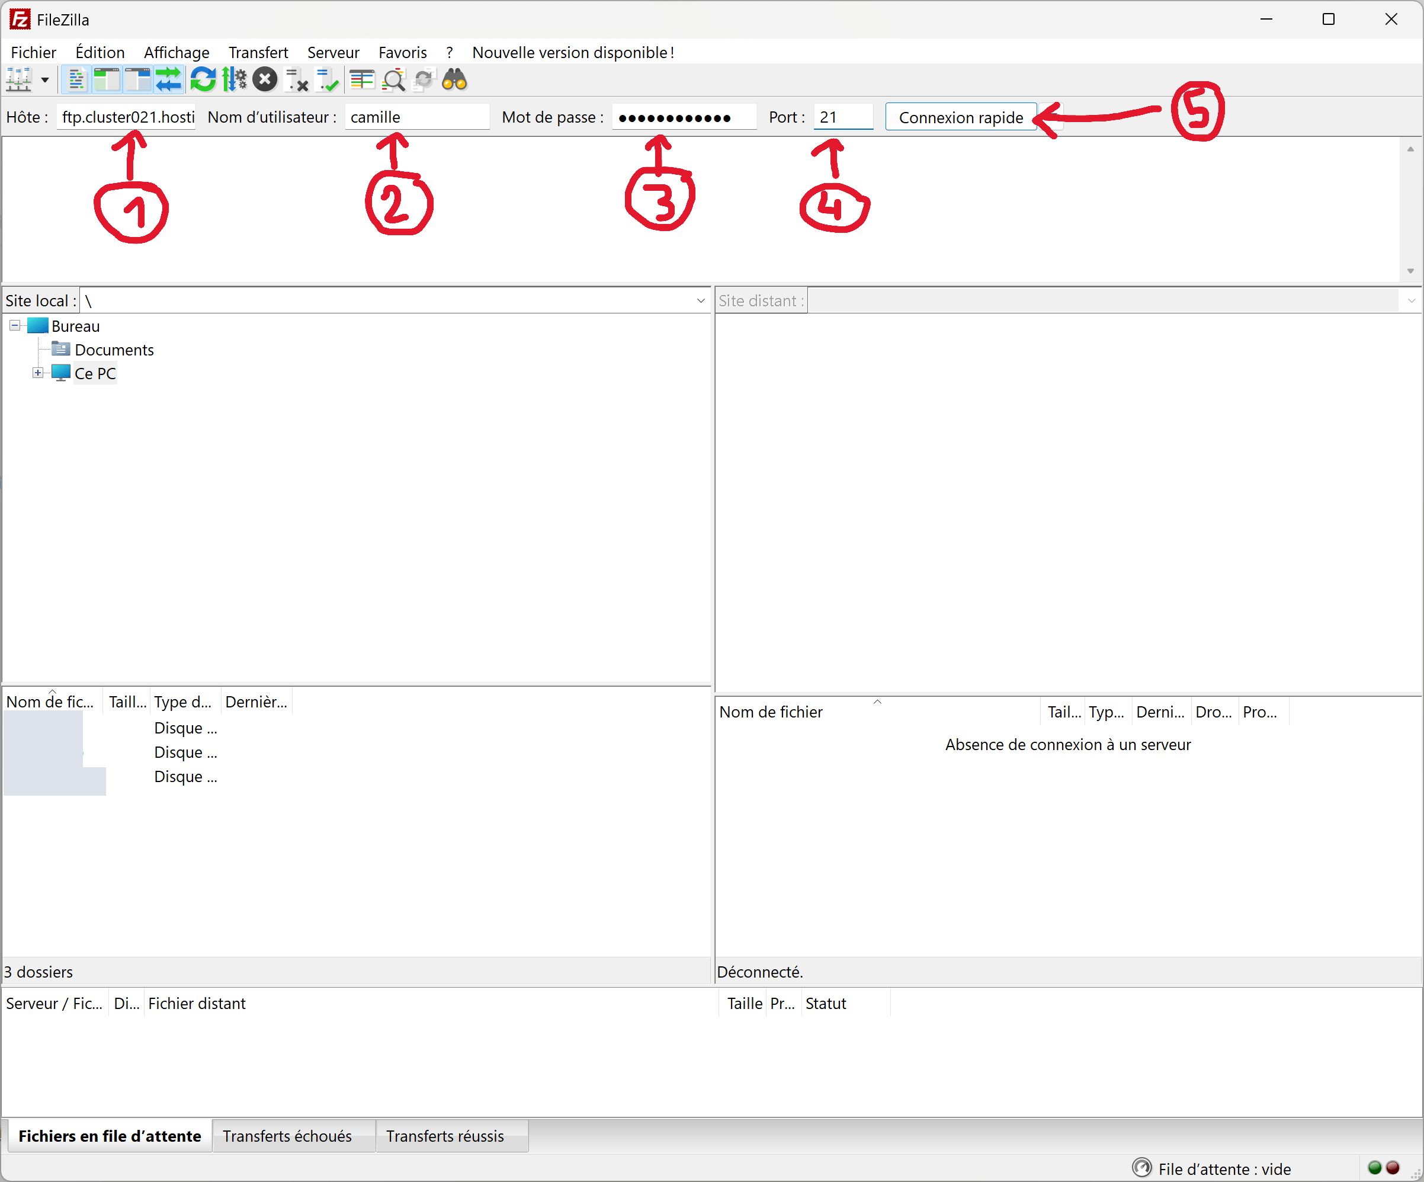
Task: Toggle local directory tree view
Action: 107,80
